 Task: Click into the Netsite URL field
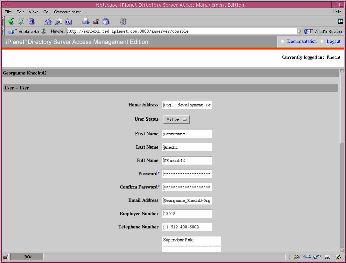pyautogui.click(x=181, y=31)
